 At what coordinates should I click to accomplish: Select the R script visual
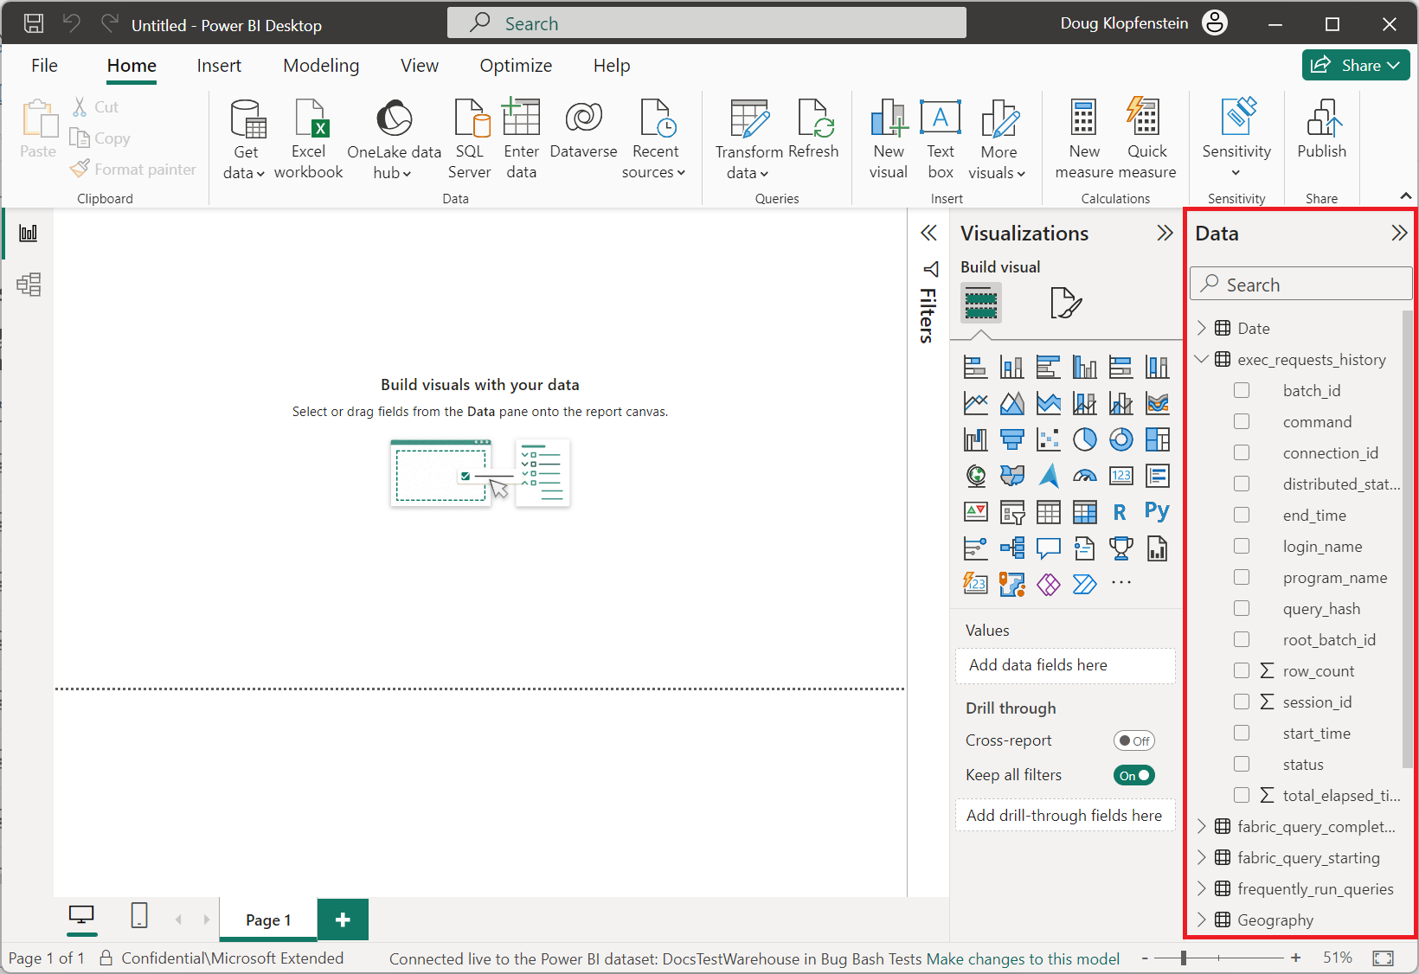pos(1120,511)
